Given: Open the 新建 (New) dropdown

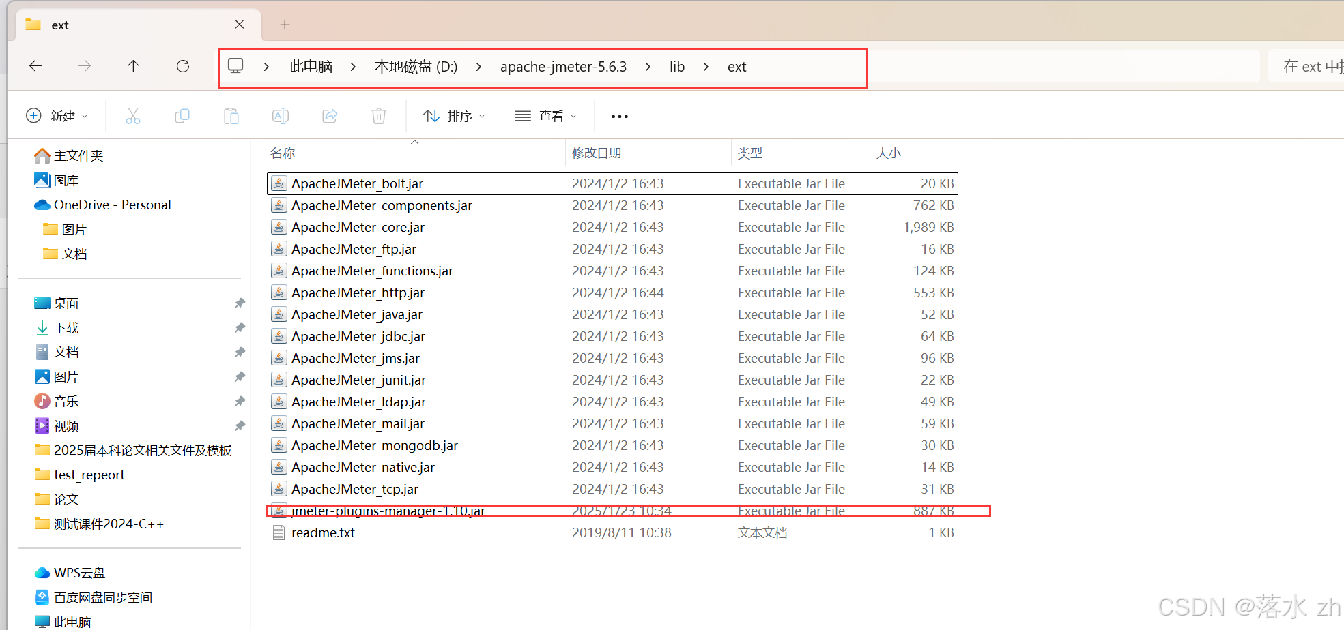Looking at the screenshot, I should point(57,116).
